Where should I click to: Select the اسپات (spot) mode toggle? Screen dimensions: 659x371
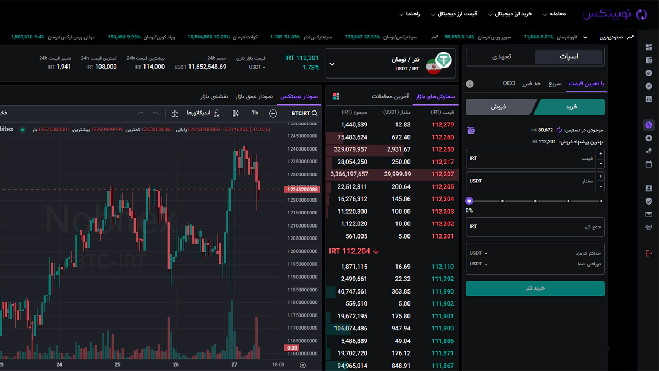pyautogui.click(x=568, y=56)
